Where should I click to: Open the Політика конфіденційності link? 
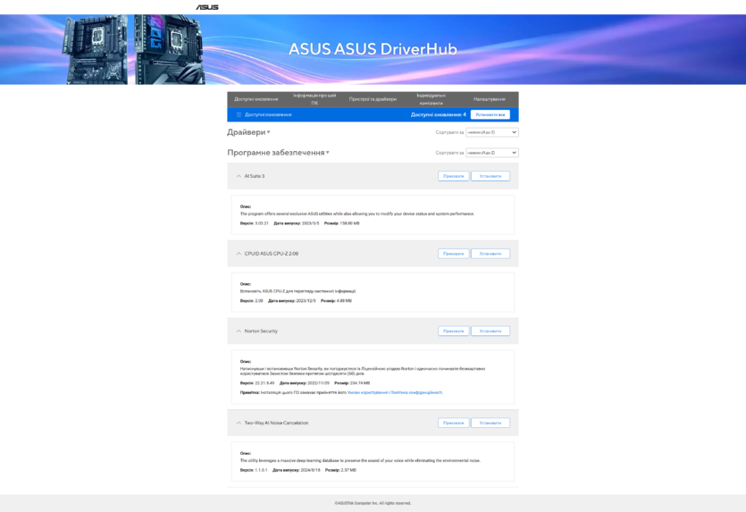coord(416,392)
